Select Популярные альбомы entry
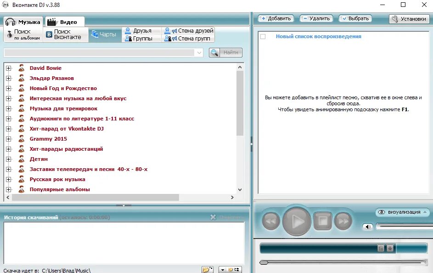Screen dimensions: 433x273 pyautogui.click(x=60, y=189)
